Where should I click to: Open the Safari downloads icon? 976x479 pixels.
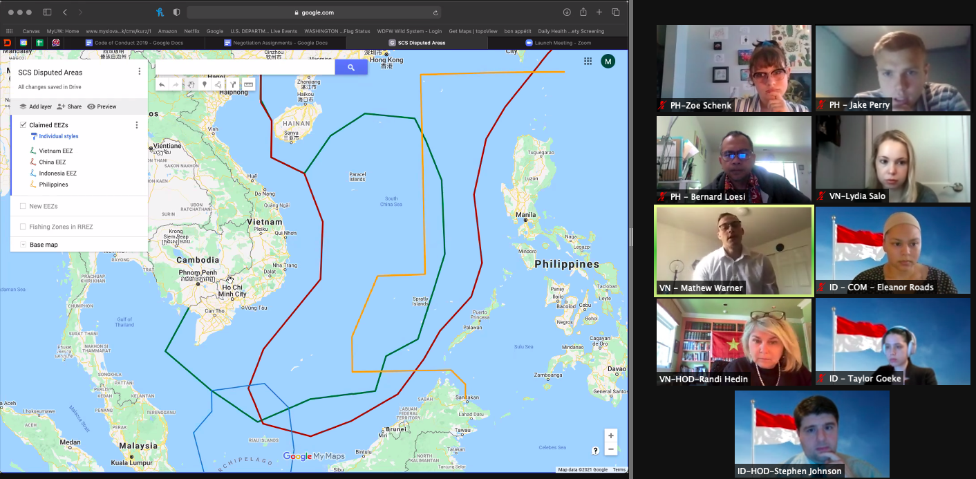(x=567, y=12)
